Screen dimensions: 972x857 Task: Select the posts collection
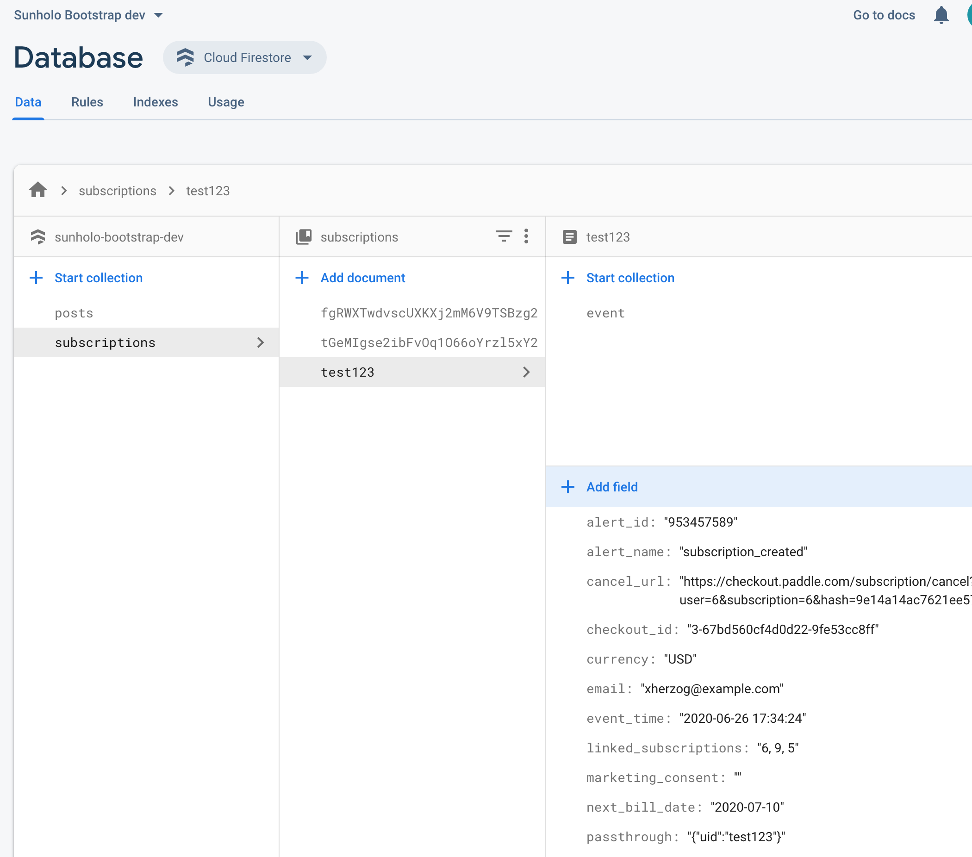(74, 313)
